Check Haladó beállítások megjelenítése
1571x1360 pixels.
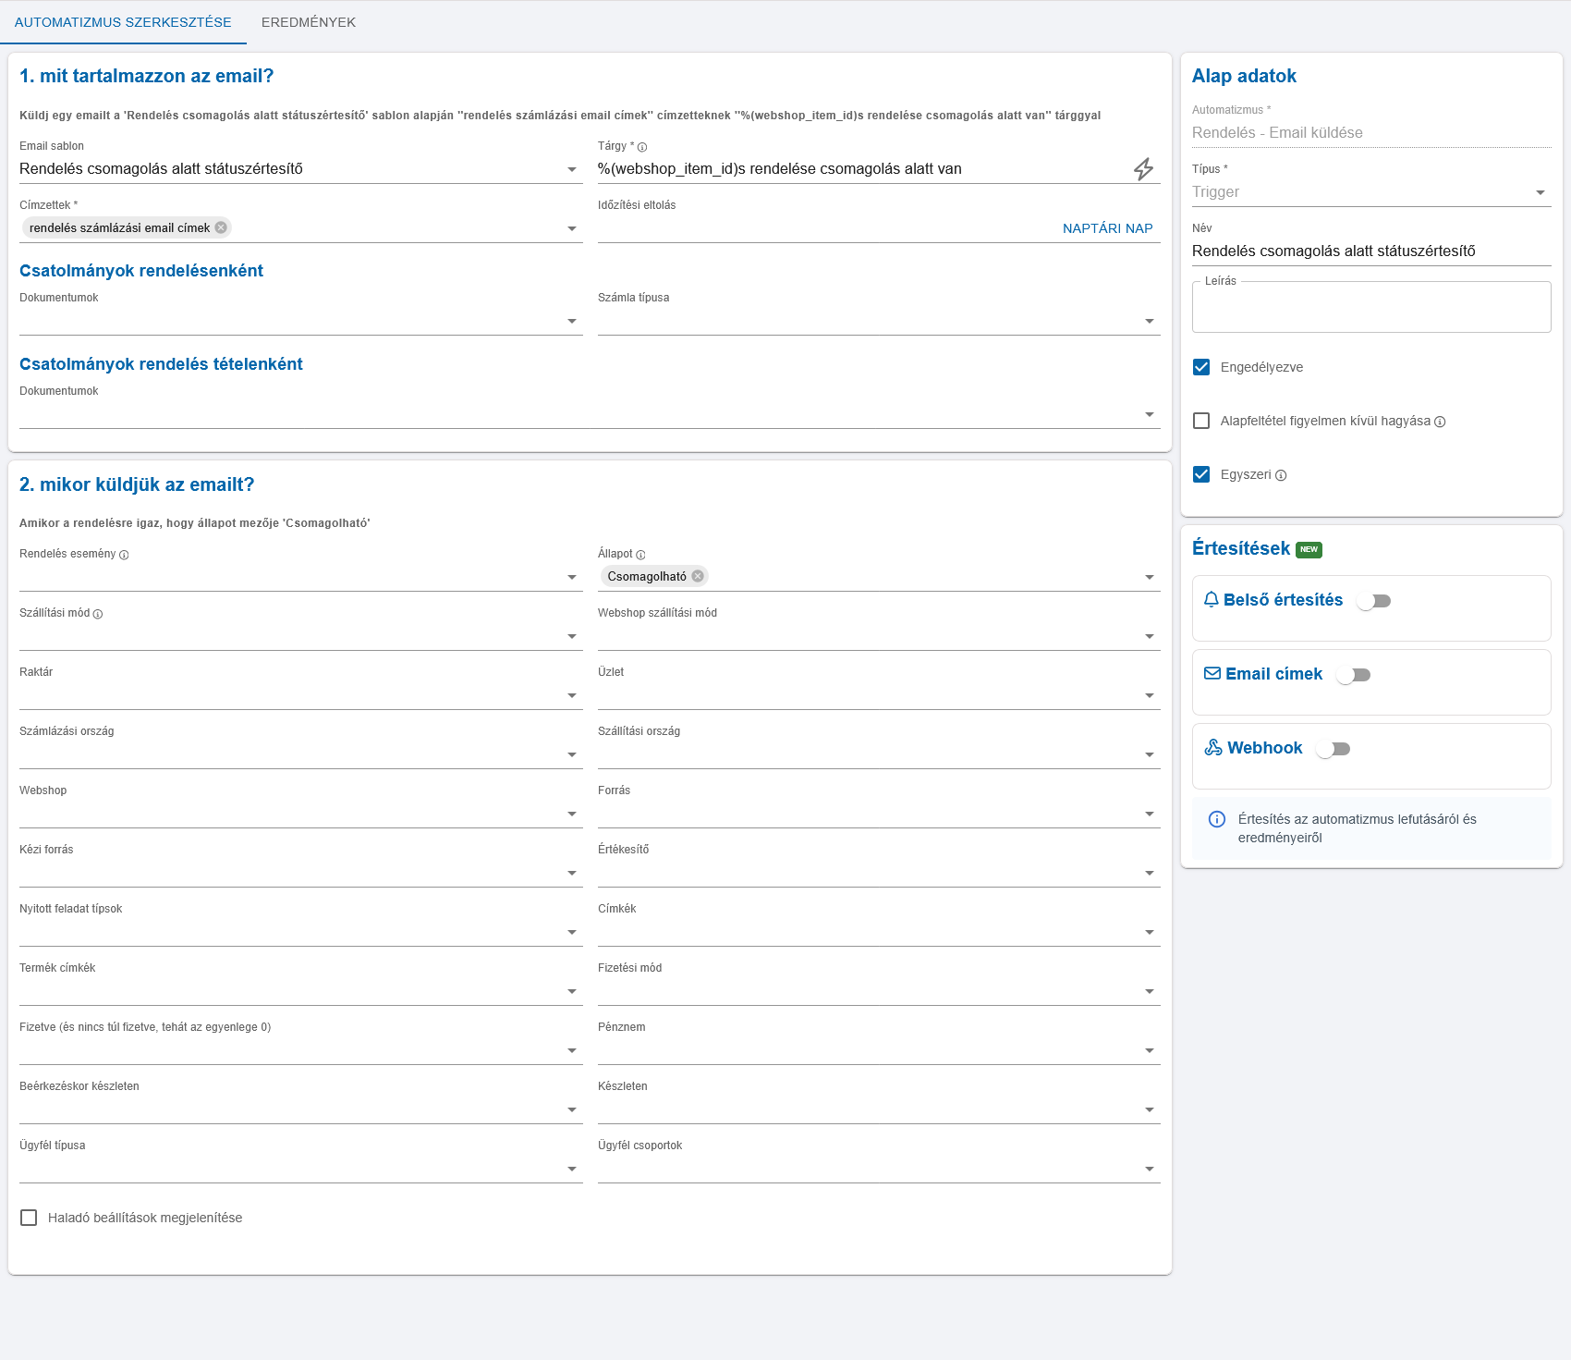29,1218
